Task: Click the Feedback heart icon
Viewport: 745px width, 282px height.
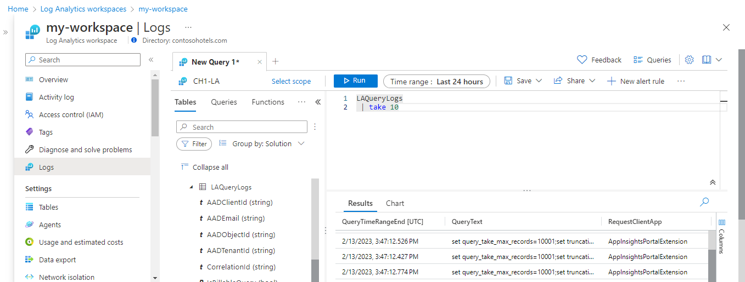Action: 582,60
